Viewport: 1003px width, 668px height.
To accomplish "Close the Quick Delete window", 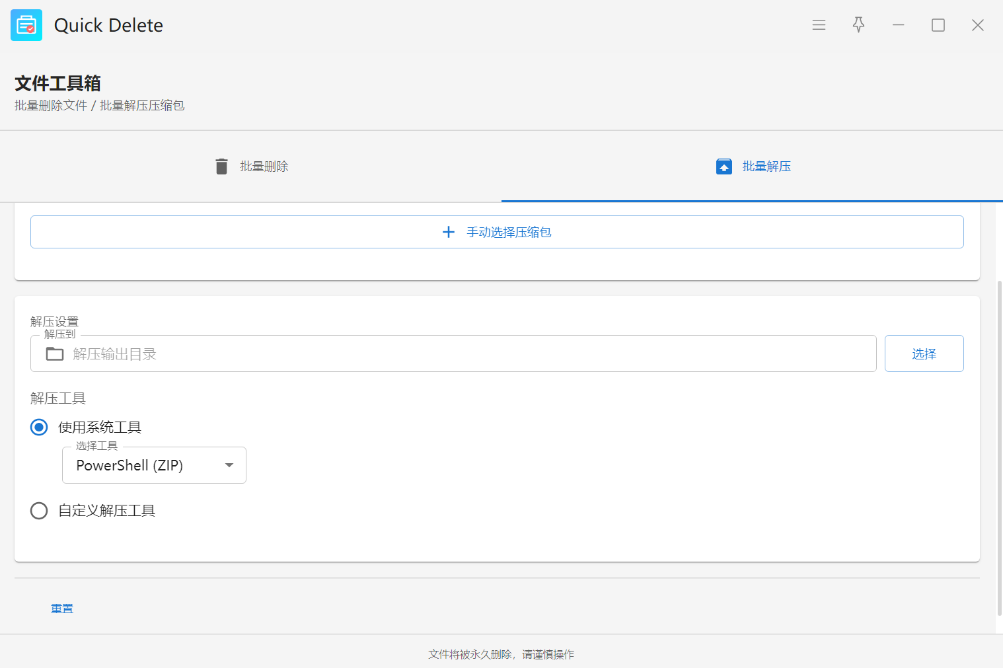I will pos(977,25).
